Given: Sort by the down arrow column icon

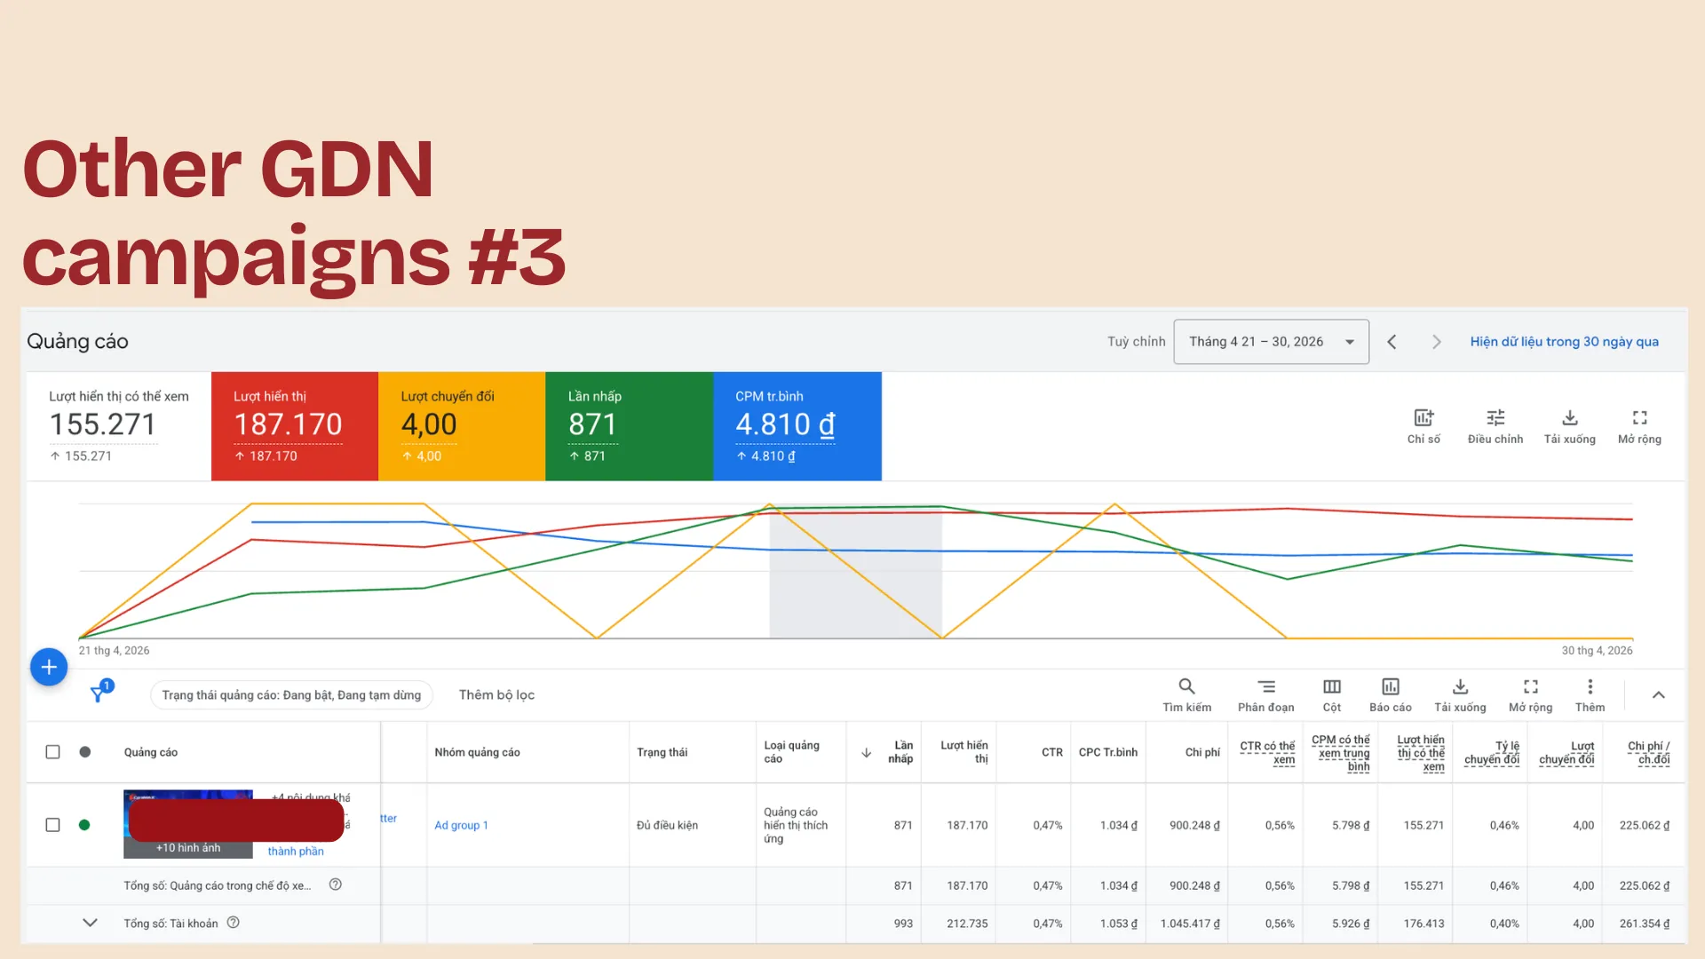Looking at the screenshot, I should pyautogui.click(x=866, y=753).
